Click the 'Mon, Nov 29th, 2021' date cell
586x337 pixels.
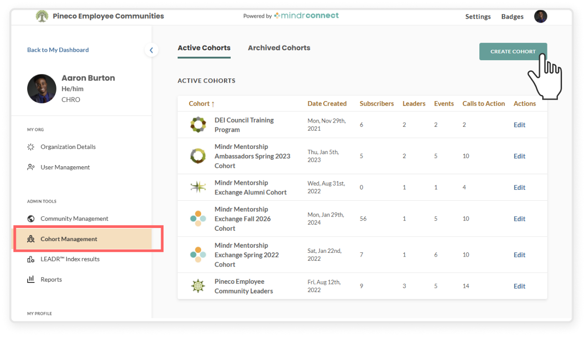click(327, 125)
